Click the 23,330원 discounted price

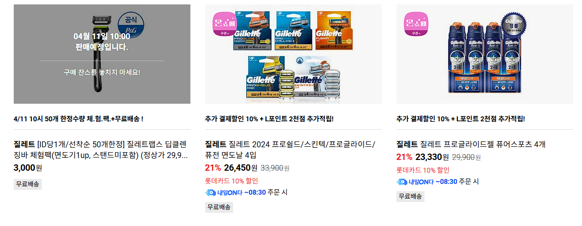coord(432,157)
